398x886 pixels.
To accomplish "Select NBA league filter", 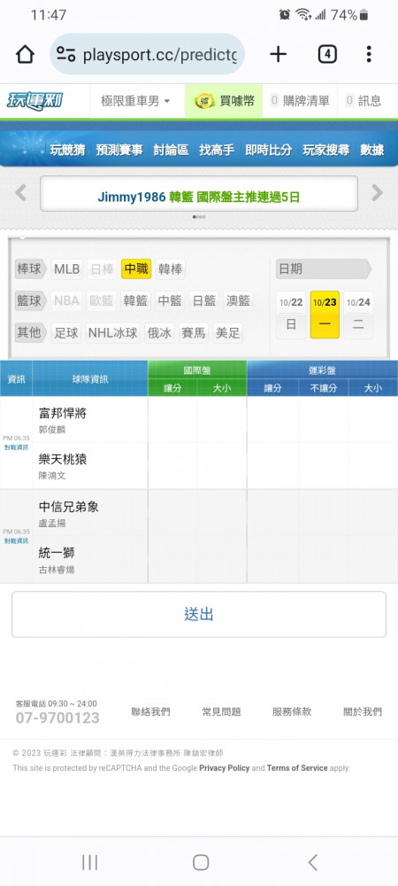I will 66,300.
